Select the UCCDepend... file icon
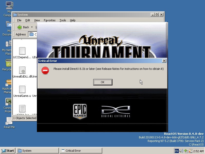Screen dimensions: 205x154 22,51
